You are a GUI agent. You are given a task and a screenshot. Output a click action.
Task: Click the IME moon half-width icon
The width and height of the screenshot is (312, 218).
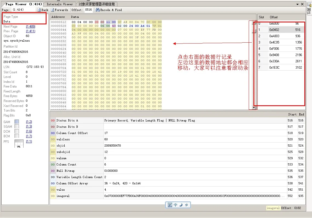click(181, 205)
